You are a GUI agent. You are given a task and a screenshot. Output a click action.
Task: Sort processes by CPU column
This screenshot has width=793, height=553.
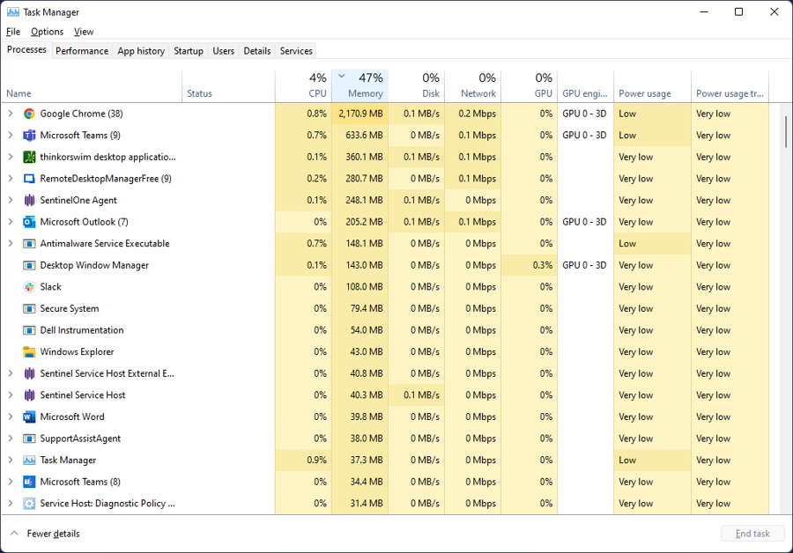tap(313, 85)
